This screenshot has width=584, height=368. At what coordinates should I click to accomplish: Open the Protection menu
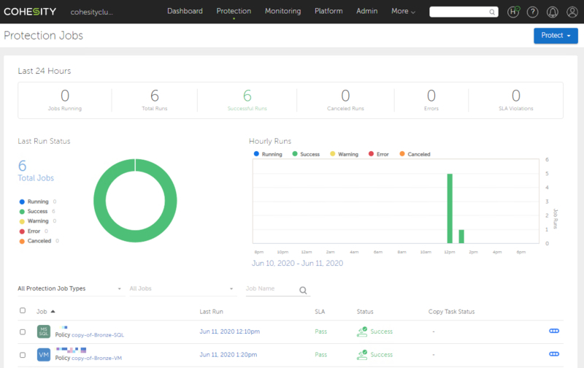[234, 11]
